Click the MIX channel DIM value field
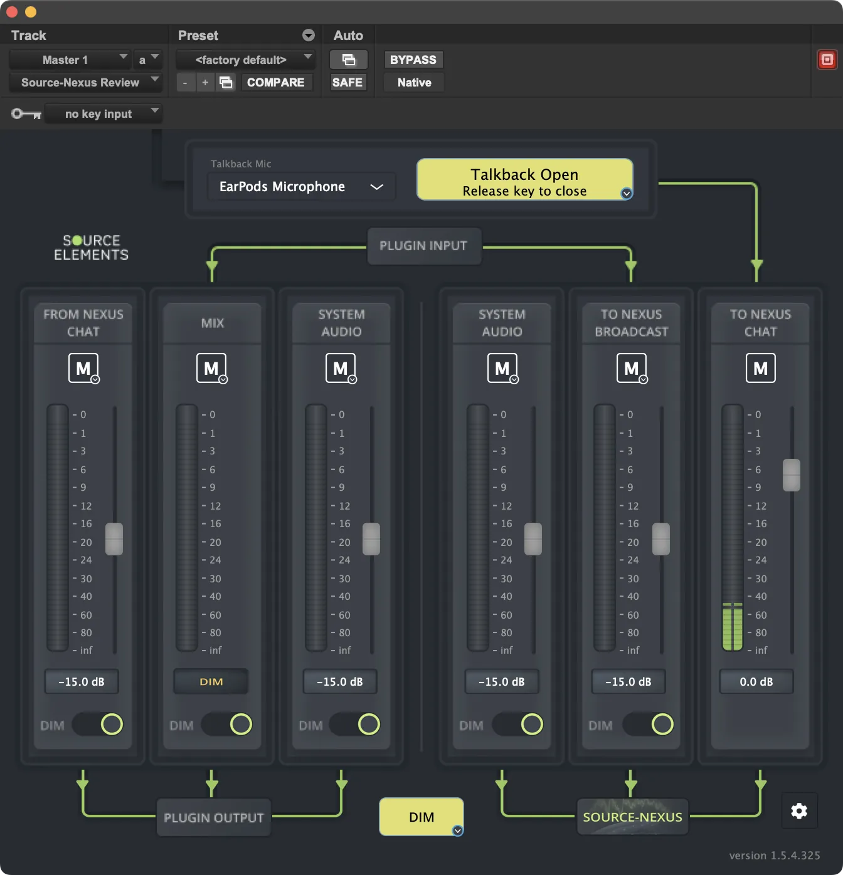This screenshot has width=843, height=875. point(211,681)
